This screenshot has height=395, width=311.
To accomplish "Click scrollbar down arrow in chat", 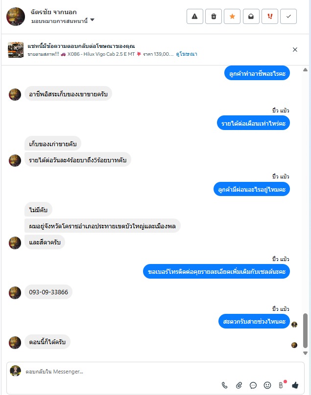I will 305,353.
